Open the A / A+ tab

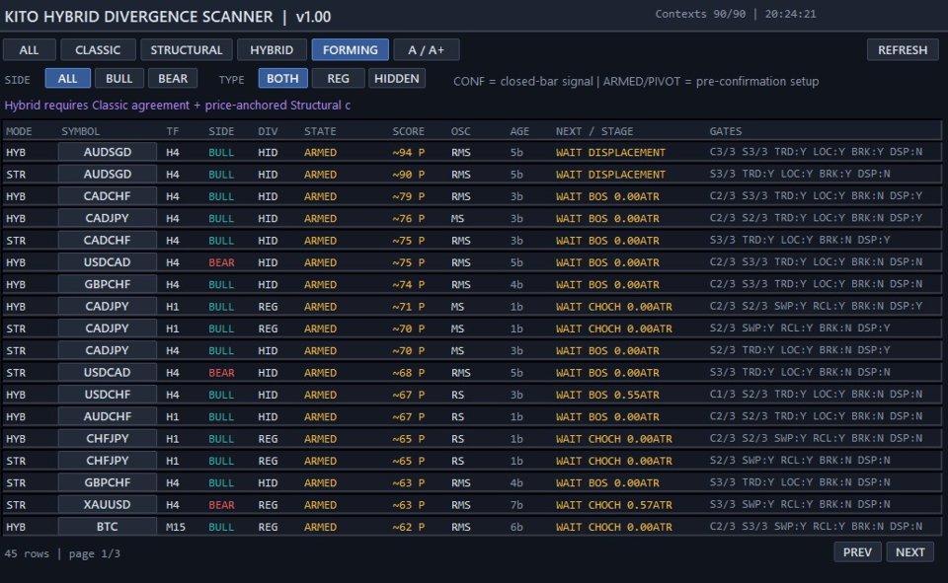[427, 49]
